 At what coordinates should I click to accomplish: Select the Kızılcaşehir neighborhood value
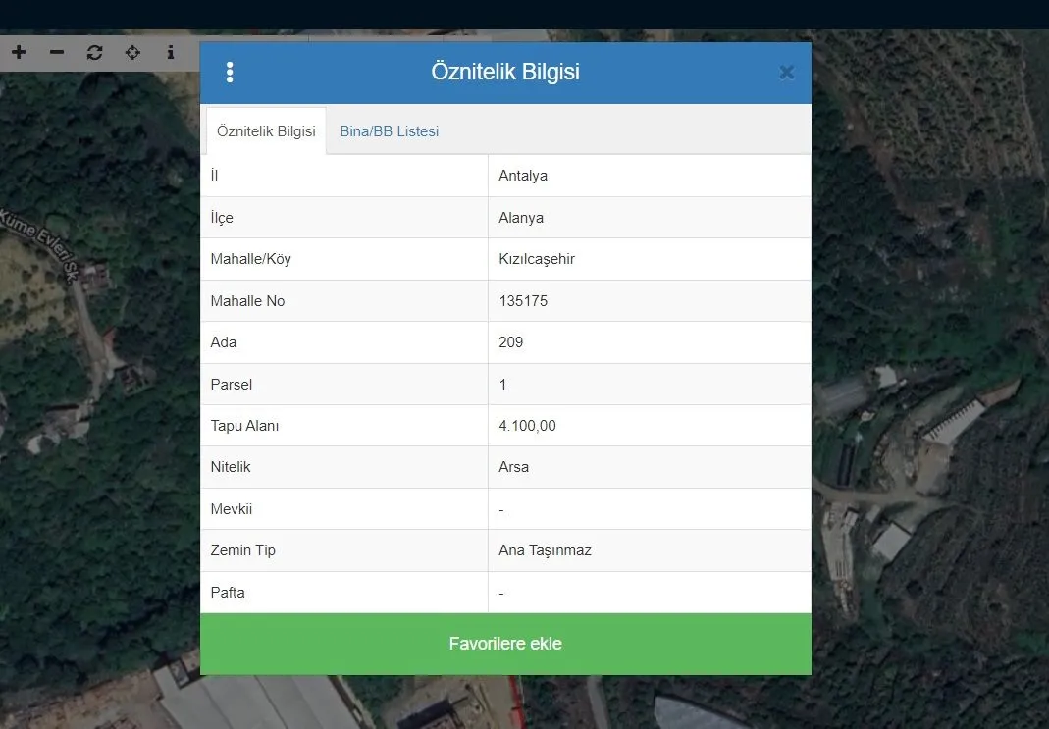[537, 260]
